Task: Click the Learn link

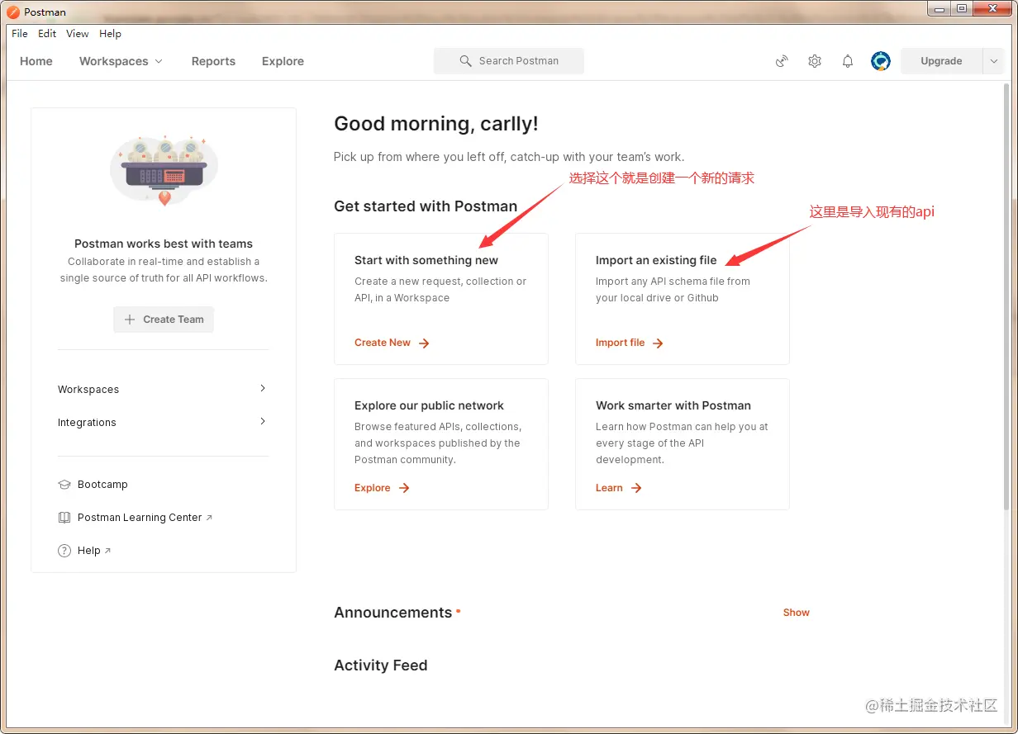Action: tap(609, 488)
